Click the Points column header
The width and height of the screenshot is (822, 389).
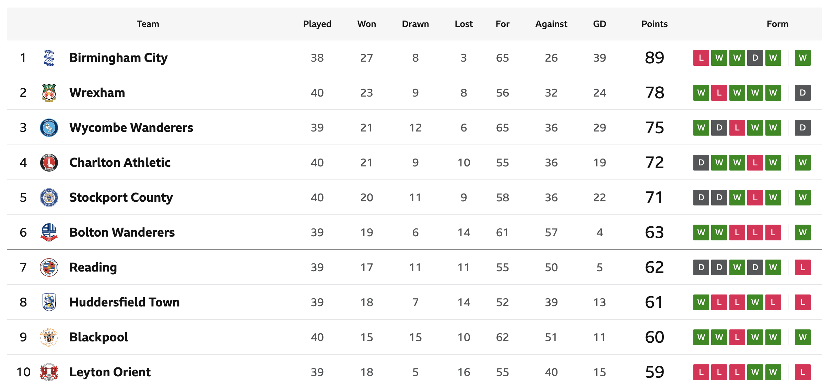click(655, 24)
